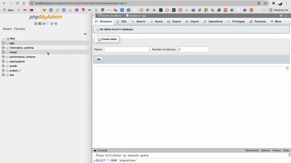Click the browser reload button

tap(17, 3)
